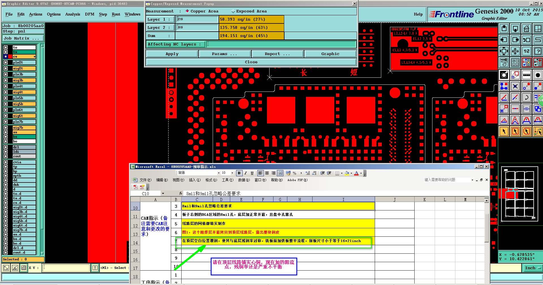Click the pan left icon
Image resolution: width=543 pixels, height=285 pixels.
[x=504, y=40]
